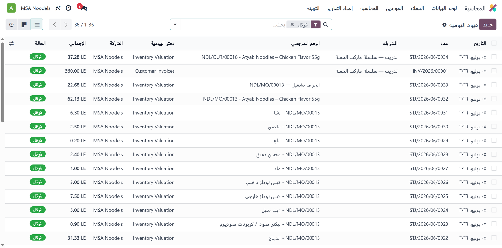This screenshot has width=502, height=248.
Task: Click the 1-36 pager range
Action: click(x=89, y=25)
